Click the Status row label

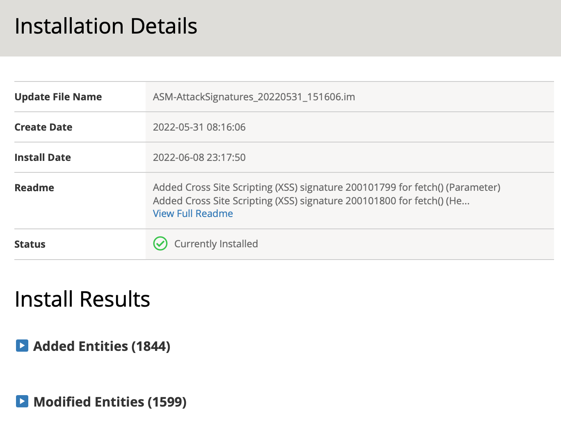30,244
